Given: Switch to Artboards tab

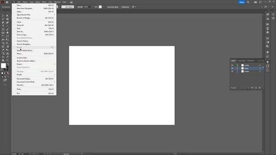Looking at the screenshot, I should click(x=251, y=61).
